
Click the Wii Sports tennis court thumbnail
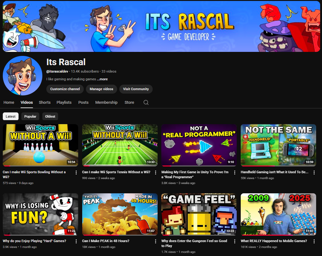point(120,145)
